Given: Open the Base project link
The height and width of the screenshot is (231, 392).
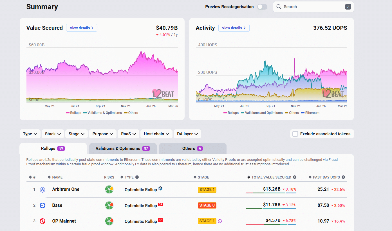Looking at the screenshot, I should tap(57, 205).
